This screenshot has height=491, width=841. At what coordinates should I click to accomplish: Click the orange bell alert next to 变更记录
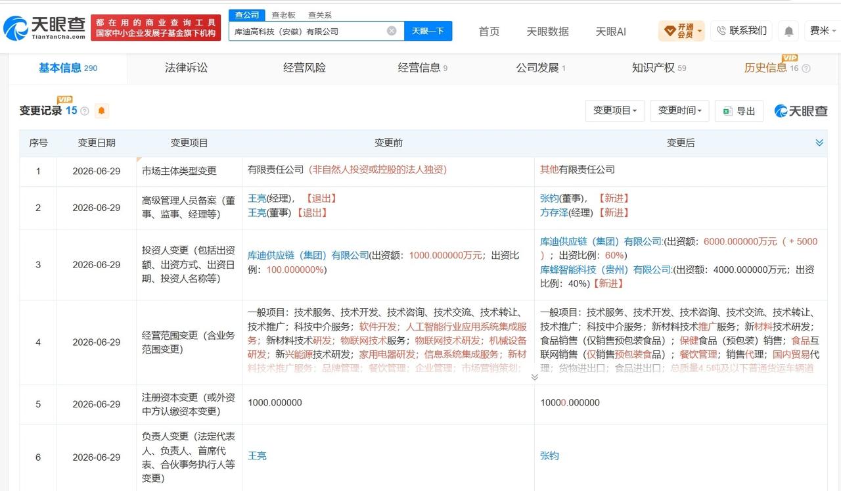tap(101, 111)
